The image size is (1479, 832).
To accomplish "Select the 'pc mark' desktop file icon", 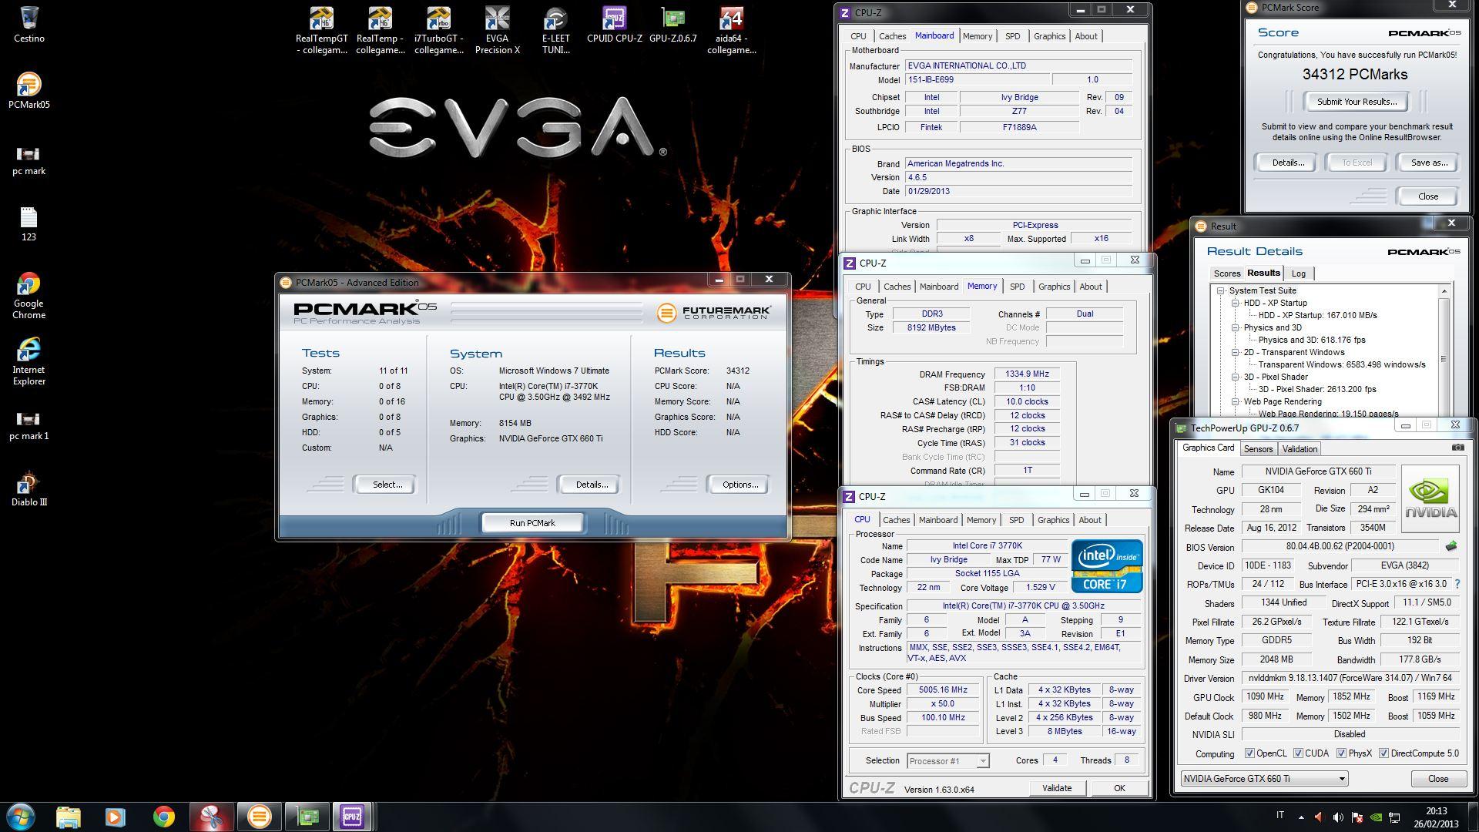I will [29, 160].
